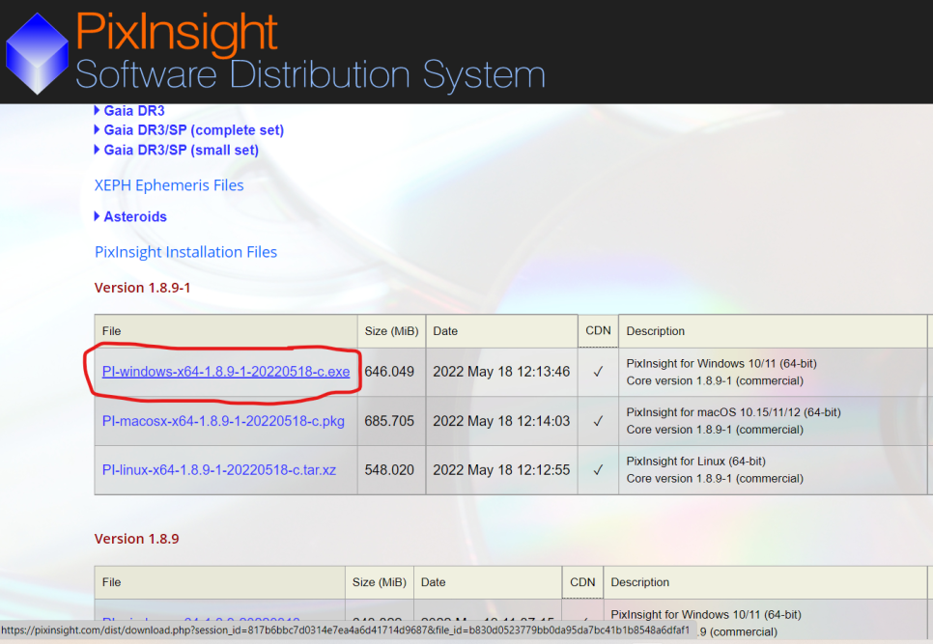933x644 pixels.
Task: Click "PixInsight for Windows 10/11 (64-bit)" in Version 1.8.9-1 table
Action: click(721, 363)
